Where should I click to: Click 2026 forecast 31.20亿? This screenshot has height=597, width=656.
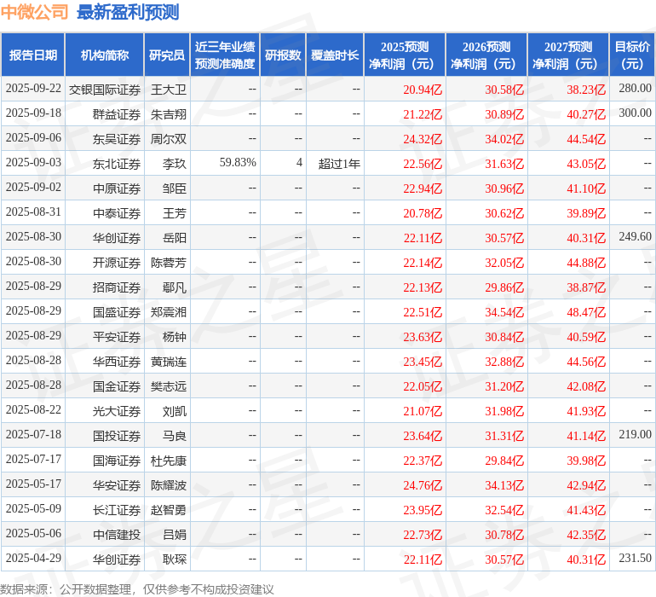504,385
